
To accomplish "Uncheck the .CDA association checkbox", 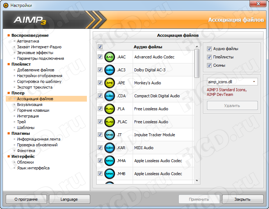I will click(x=100, y=95).
